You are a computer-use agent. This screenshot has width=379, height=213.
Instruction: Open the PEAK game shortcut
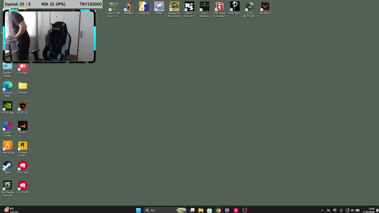(x=159, y=8)
